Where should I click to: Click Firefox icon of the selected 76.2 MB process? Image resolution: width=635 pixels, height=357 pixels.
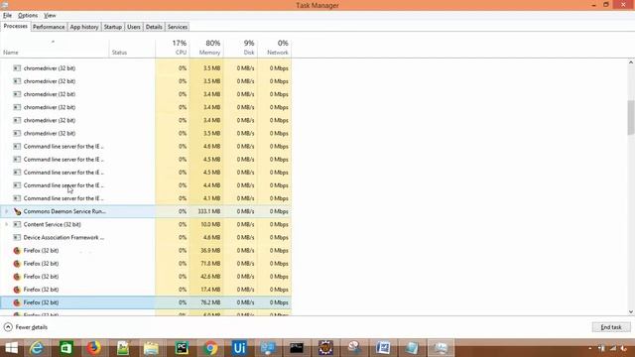(17, 302)
